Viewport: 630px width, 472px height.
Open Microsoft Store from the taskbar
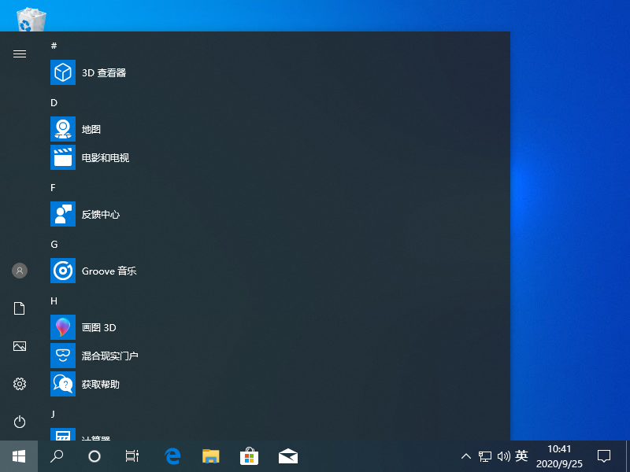[249, 456]
